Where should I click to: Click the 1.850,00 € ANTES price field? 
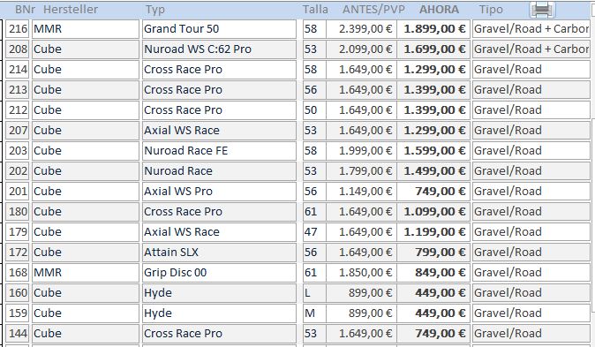361,273
